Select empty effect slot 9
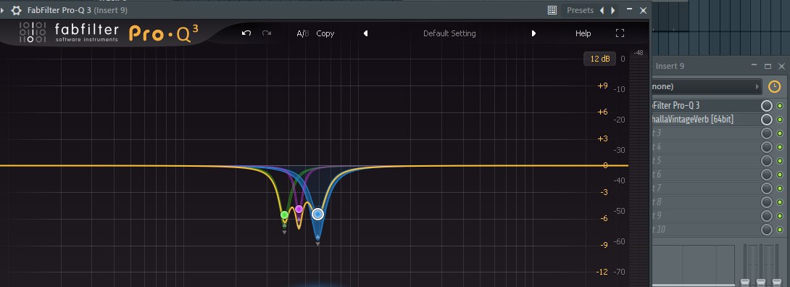This screenshot has width=790, height=287. click(x=705, y=216)
